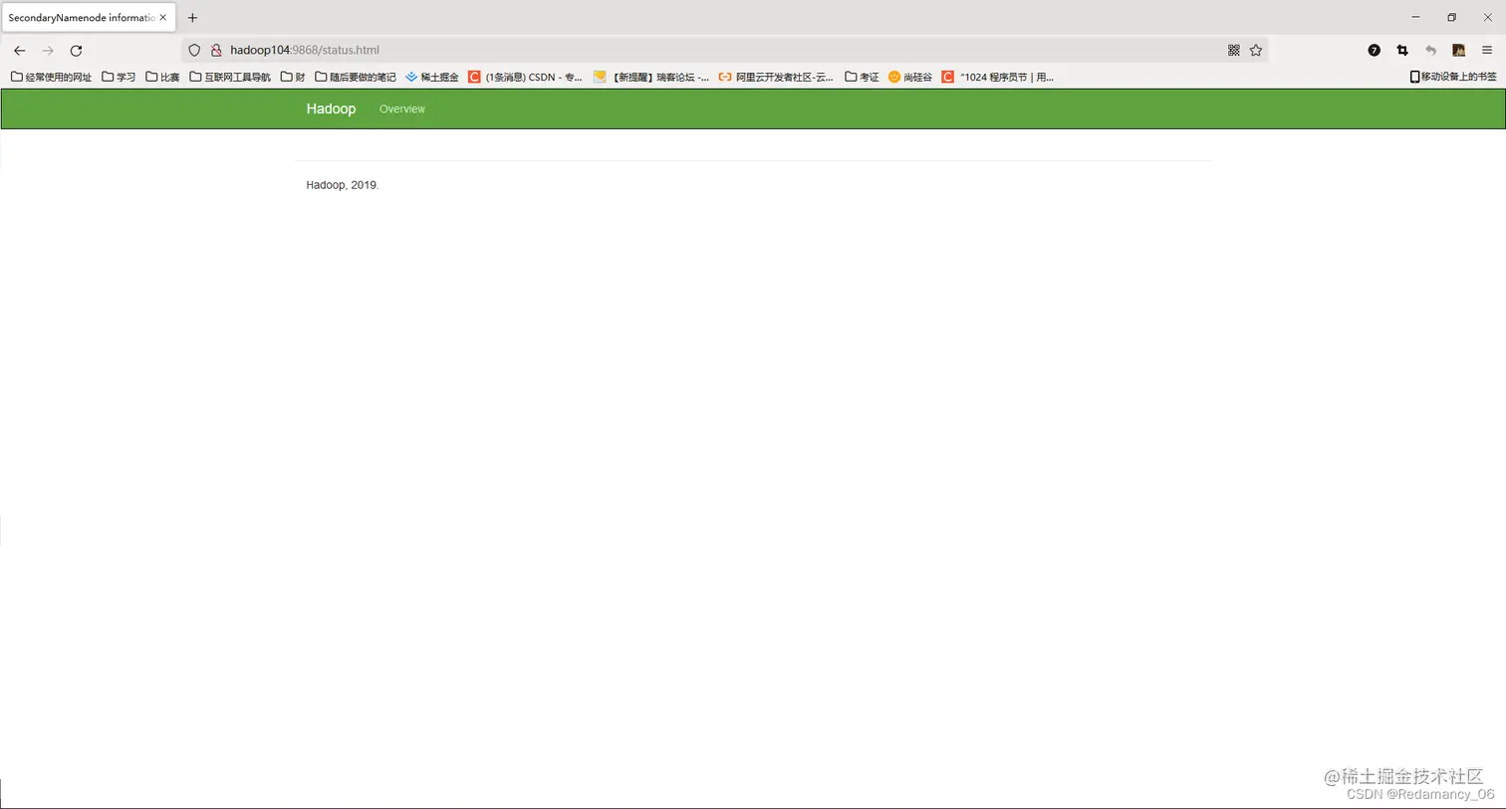Screen dimensions: 1506x809
Task: Open the 经常使用的网址 bookmarks folder
Action: pos(51,77)
